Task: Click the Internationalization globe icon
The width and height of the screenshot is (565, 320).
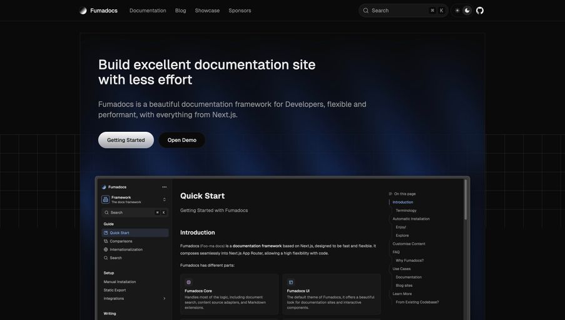Action: tap(106, 249)
